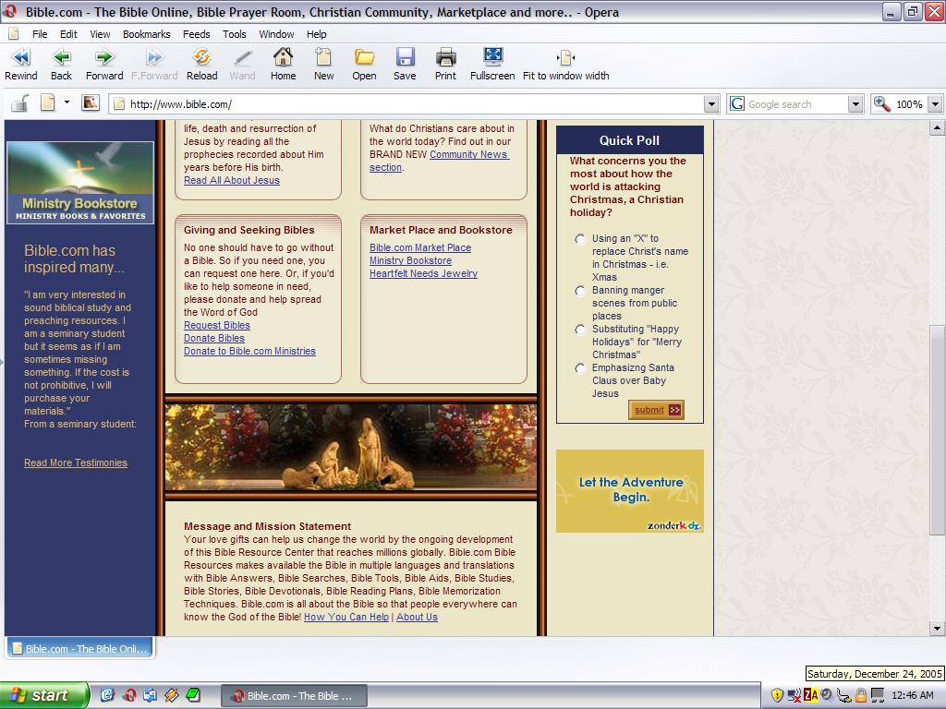Screen dimensions: 946x709
Task: Open the View menu
Action: click(x=100, y=34)
